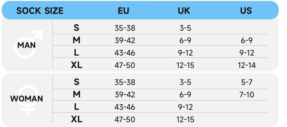Click the EU column header

(123, 11)
